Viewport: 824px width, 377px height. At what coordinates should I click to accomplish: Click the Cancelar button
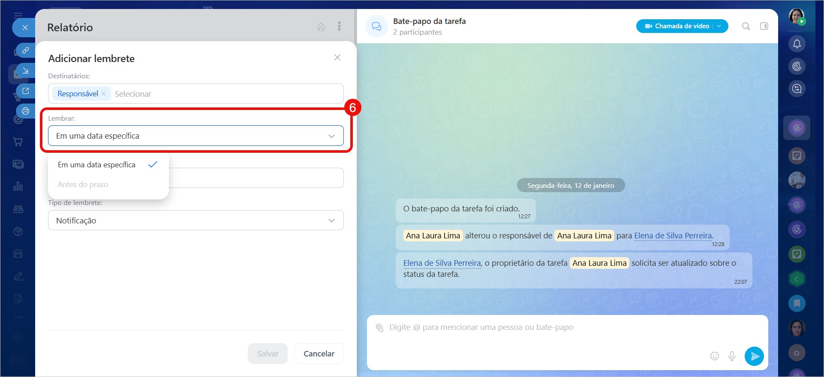(319, 353)
